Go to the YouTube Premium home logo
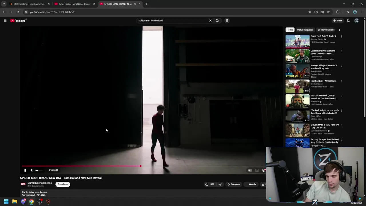 [x=18, y=21]
